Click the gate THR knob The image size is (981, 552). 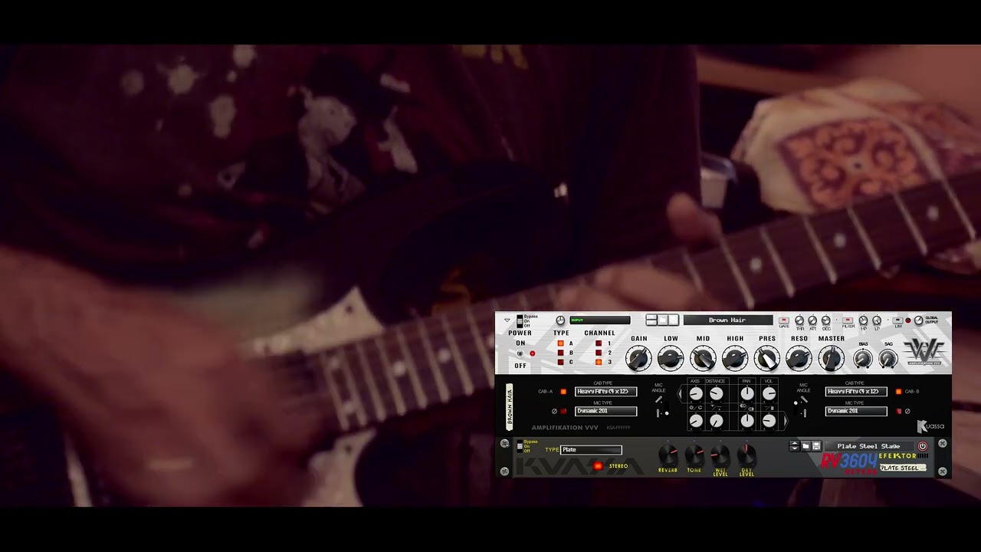tap(799, 320)
